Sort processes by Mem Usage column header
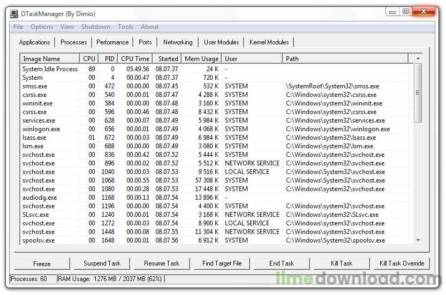 [201, 59]
